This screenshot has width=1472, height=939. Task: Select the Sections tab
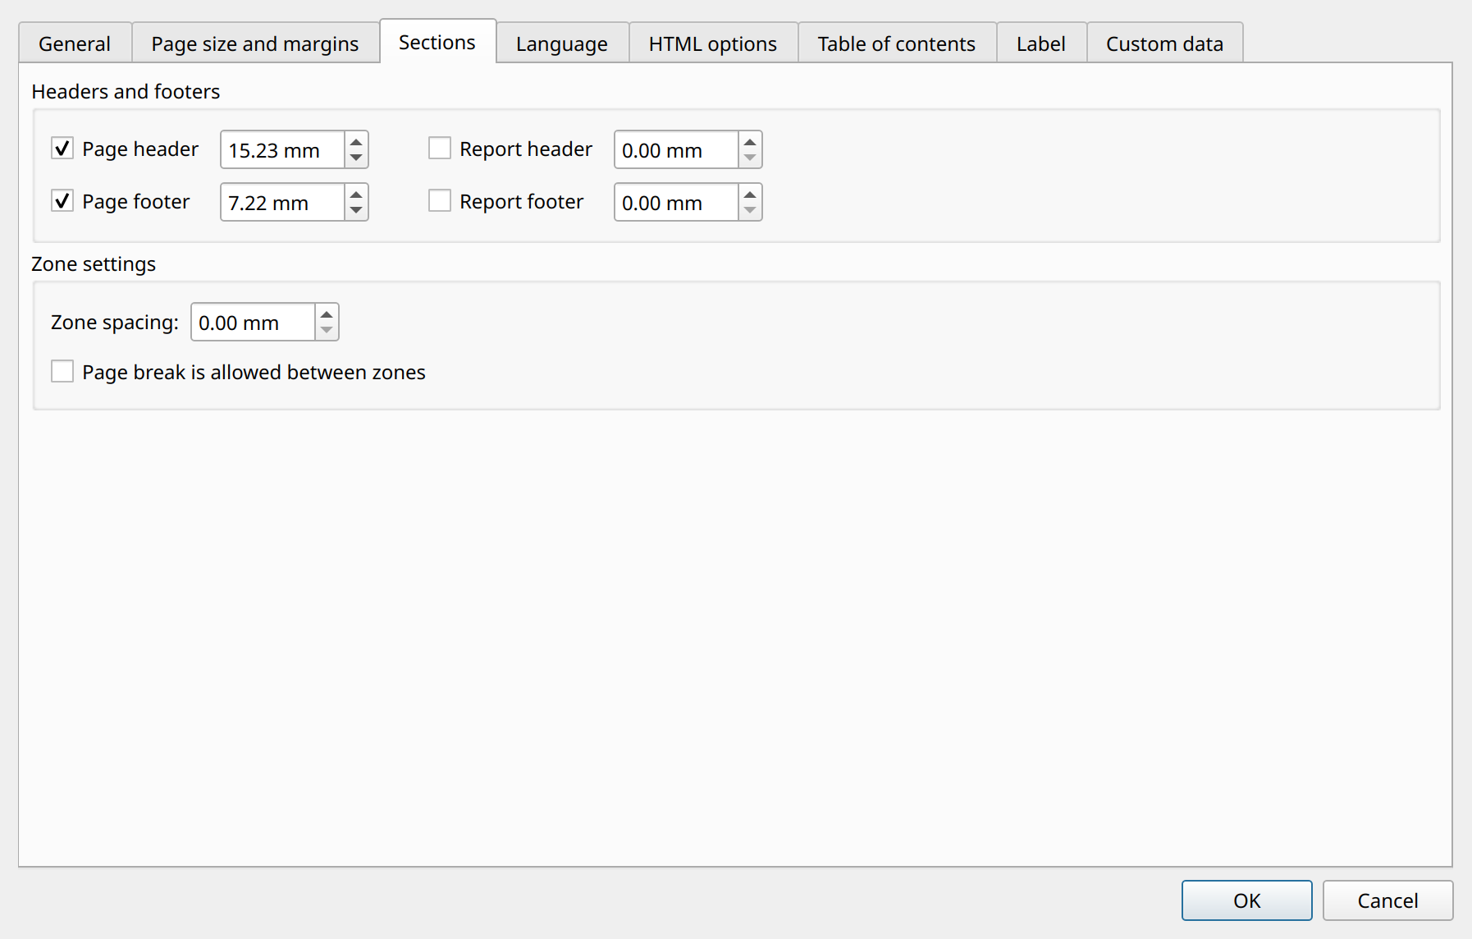coord(437,42)
